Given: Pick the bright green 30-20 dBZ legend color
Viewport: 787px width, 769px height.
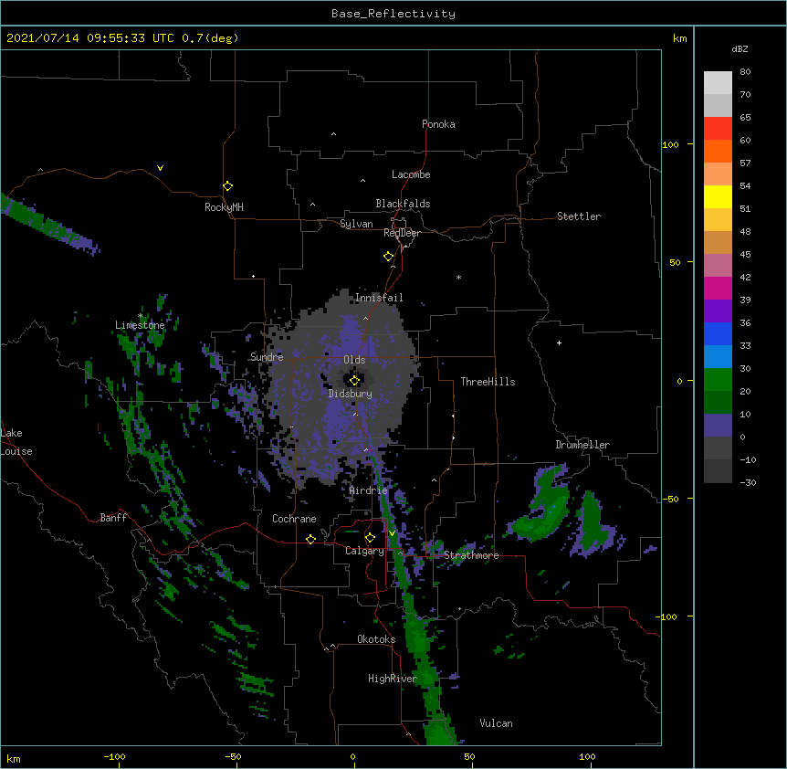Looking at the screenshot, I should 718,380.
